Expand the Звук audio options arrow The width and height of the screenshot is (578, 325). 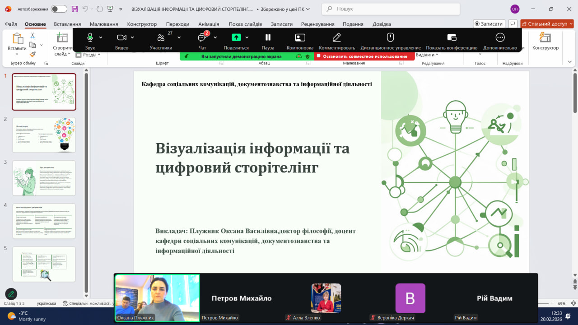click(101, 37)
